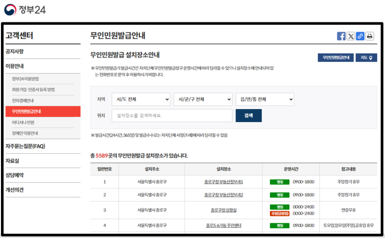The image size is (385, 238).
Task: Click 주말정기 휴무 note in row 2
Action: pyautogui.click(x=349, y=195)
